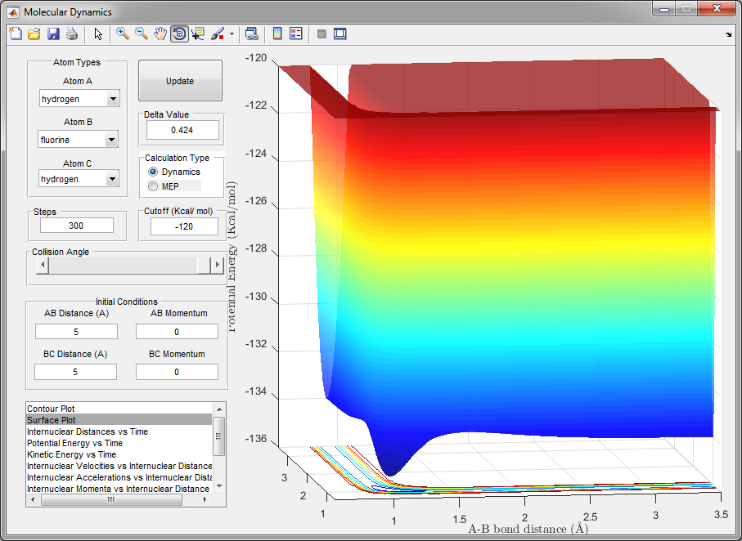
Task: Open the Atom A dropdown
Action: (112, 99)
